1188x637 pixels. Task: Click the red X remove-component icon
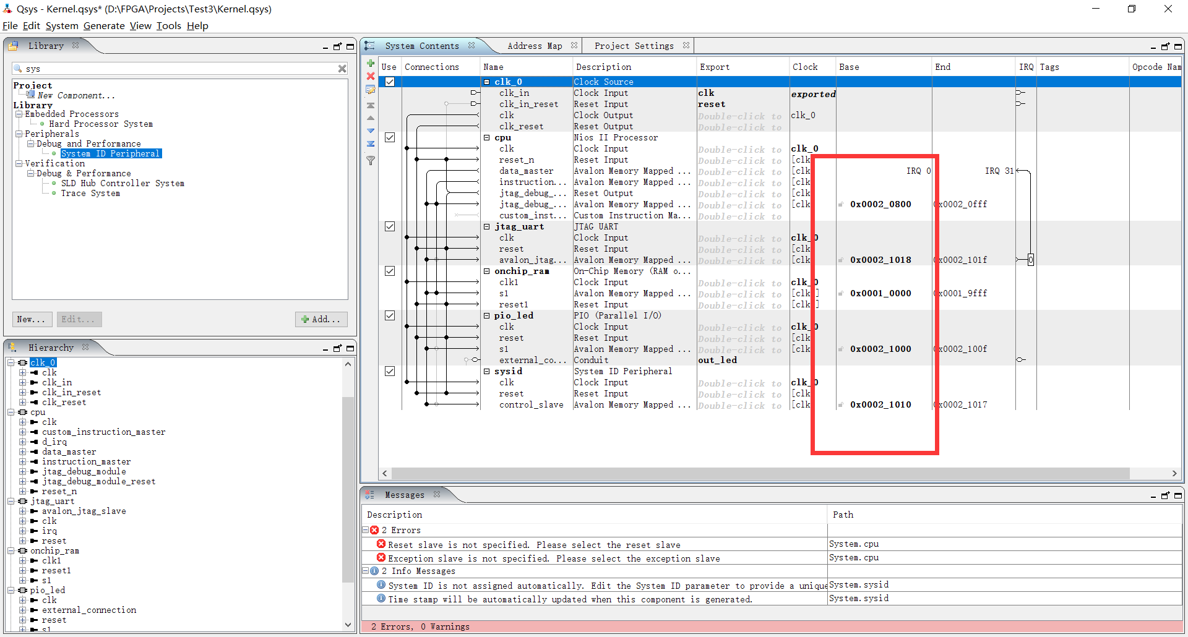371,76
